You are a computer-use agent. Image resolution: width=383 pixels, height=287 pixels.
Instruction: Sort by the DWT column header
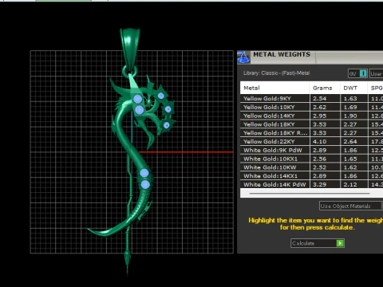click(x=353, y=88)
